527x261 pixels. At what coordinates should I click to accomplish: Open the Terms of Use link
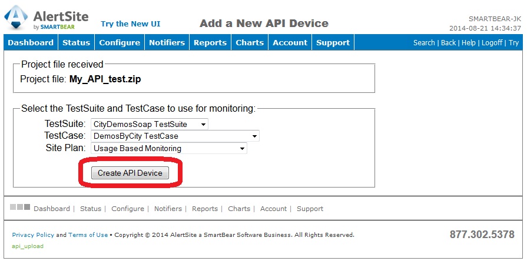click(88, 235)
